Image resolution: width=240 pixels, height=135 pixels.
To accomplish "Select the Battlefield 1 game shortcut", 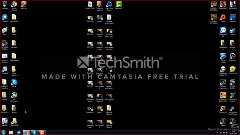I will [x=223, y=5].
